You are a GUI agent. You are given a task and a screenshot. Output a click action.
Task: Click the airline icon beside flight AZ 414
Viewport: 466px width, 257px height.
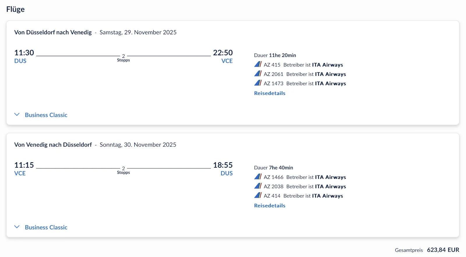pyautogui.click(x=257, y=196)
